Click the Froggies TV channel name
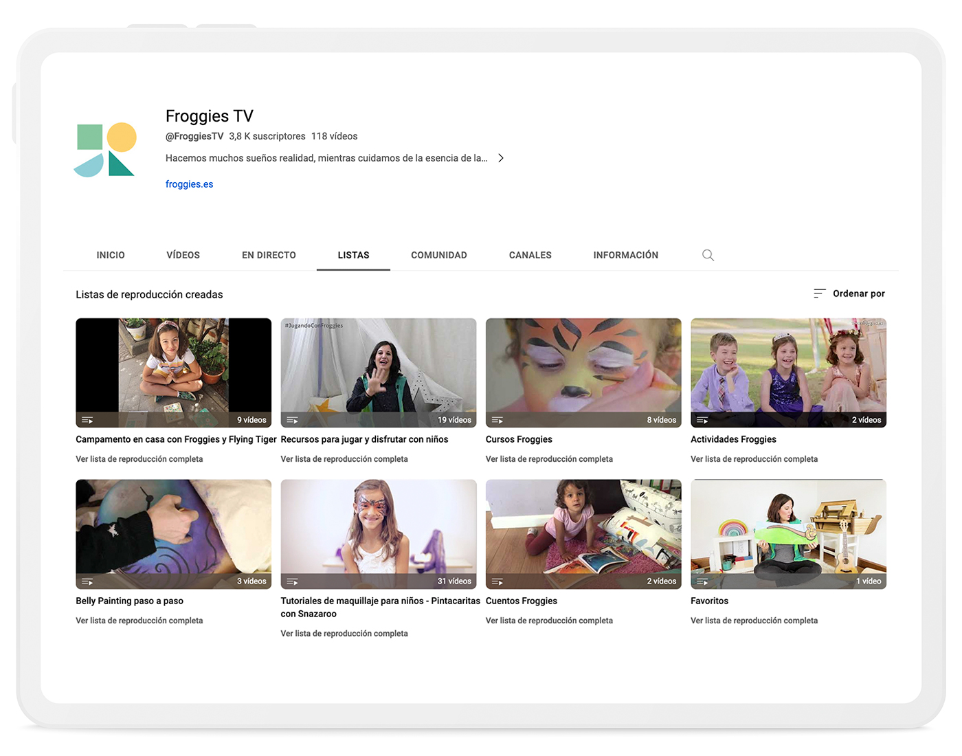The width and height of the screenshot is (962, 756). pyautogui.click(x=210, y=116)
